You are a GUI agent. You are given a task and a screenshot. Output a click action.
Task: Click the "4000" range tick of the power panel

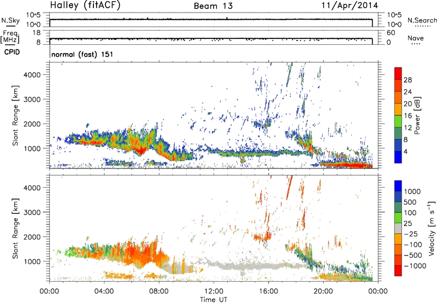point(32,75)
